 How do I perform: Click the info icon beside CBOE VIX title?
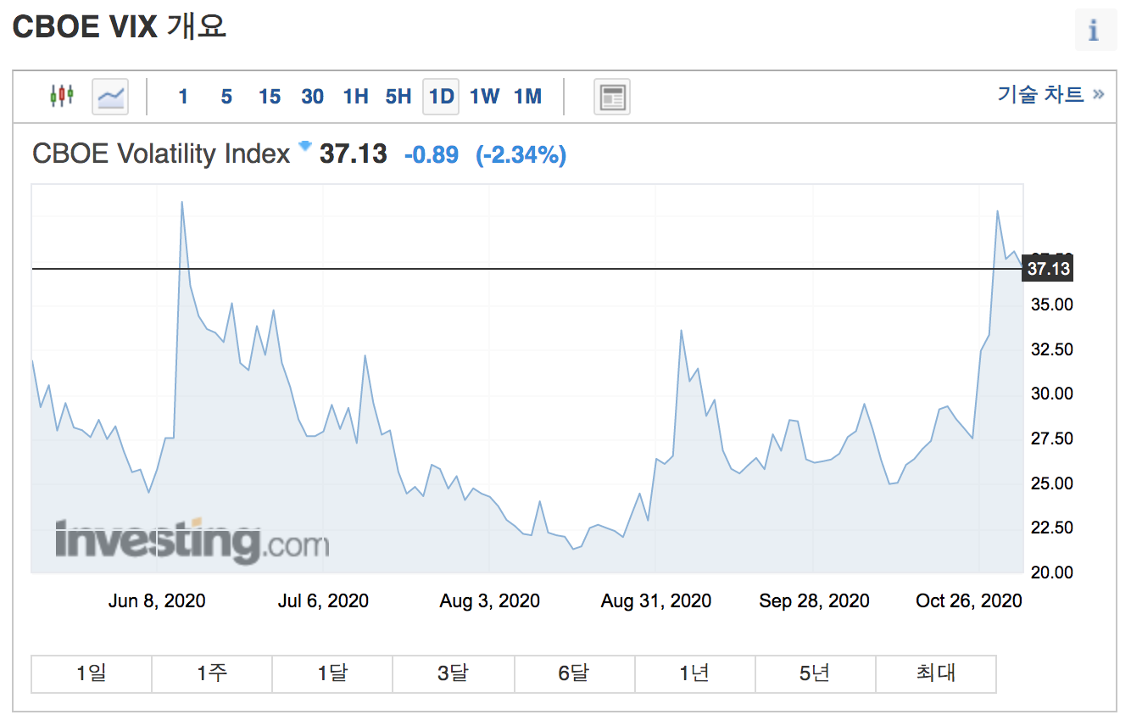click(x=1095, y=31)
